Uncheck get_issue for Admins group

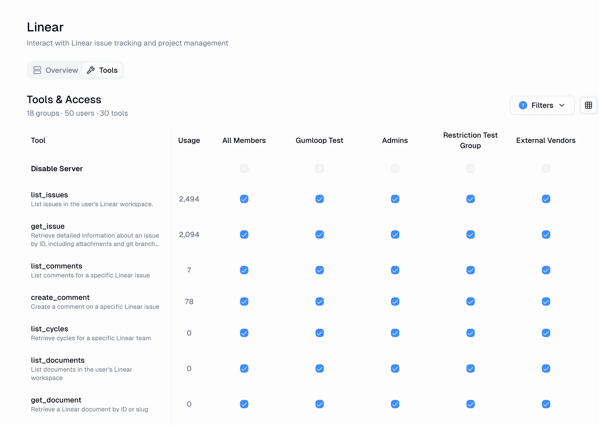[x=395, y=234]
